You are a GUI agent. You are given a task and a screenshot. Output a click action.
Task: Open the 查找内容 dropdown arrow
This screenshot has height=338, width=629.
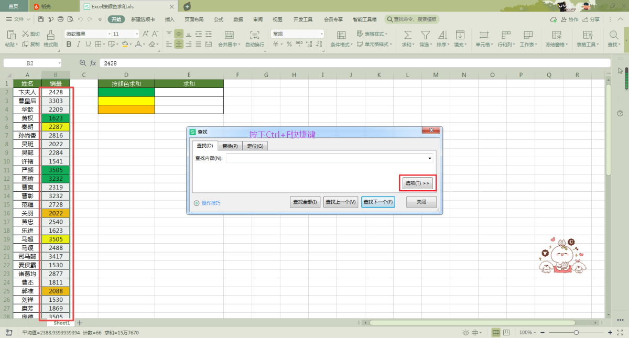tap(430, 158)
